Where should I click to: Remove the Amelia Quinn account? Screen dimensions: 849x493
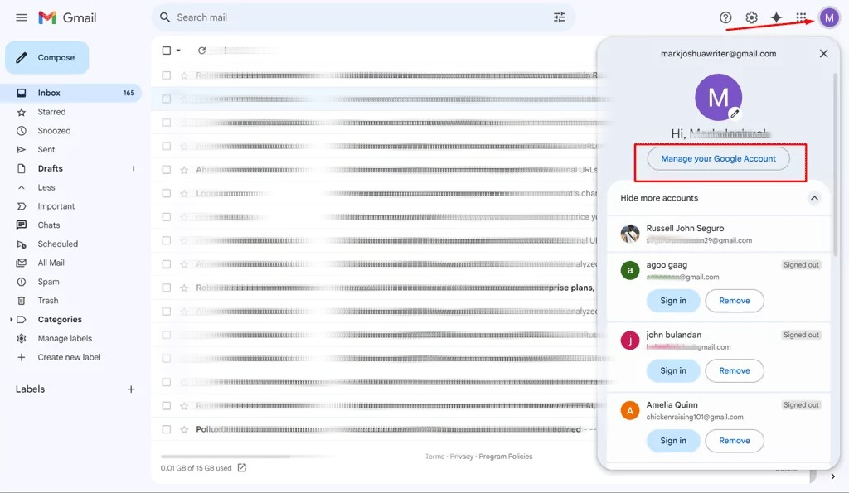(735, 441)
